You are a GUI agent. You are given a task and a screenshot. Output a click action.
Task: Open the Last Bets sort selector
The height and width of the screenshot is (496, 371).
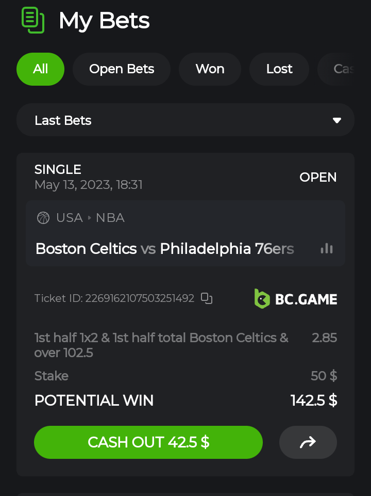[x=185, y=120]
